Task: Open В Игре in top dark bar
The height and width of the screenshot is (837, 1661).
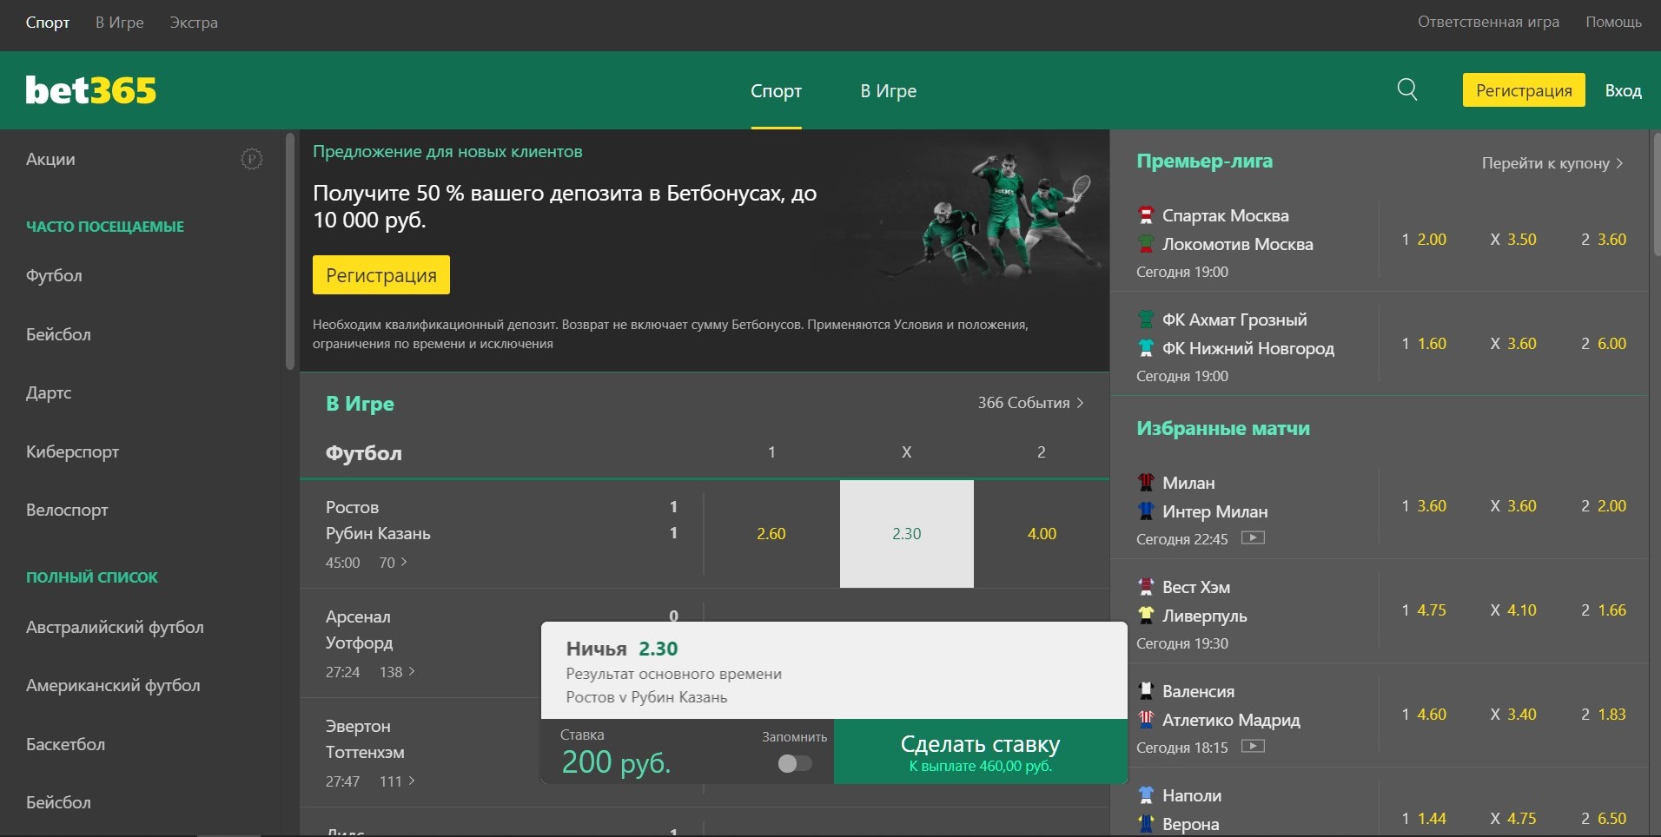Action: coord(120,23)
